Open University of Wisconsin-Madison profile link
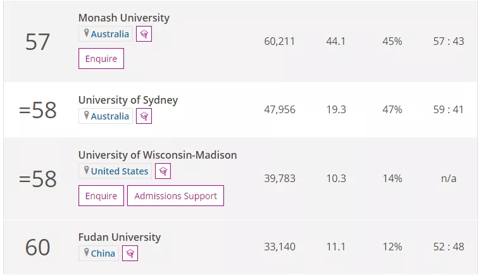The image size is (481, 275). pyautogui.click(x=158, y=155)
